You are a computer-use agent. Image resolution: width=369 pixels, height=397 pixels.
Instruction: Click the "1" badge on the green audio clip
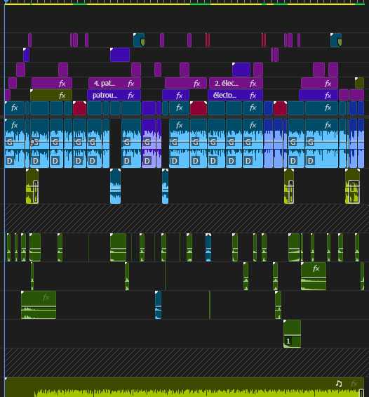[x=288, y=341]
